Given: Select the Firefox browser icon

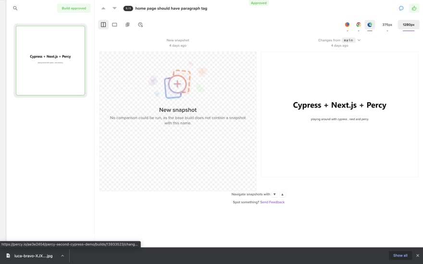Looking at the screenshot, I should pyautogui.click(x=347, y=24).
